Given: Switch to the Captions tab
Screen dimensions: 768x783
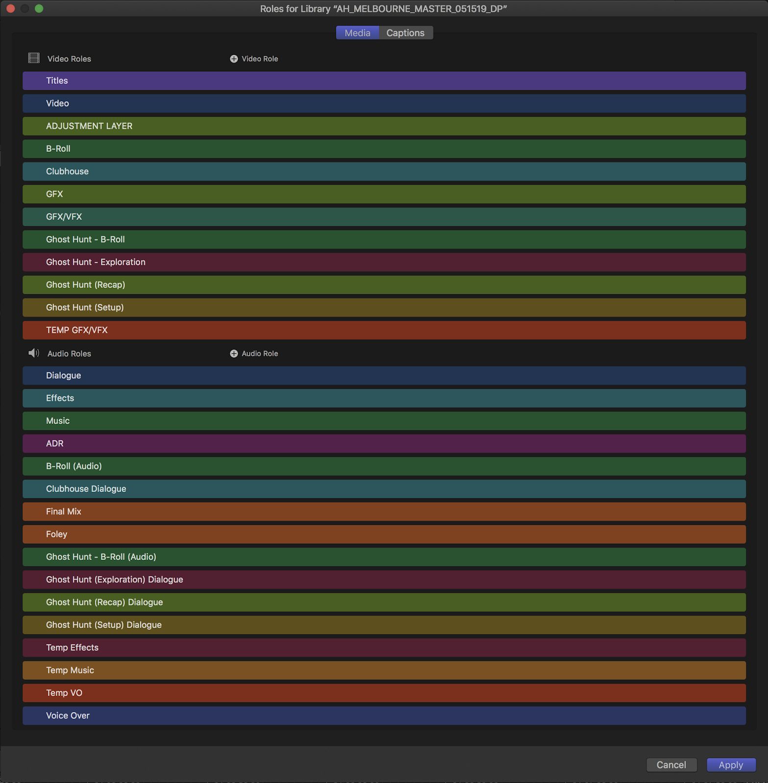Looking at the screenshot, I should [406, 33].
